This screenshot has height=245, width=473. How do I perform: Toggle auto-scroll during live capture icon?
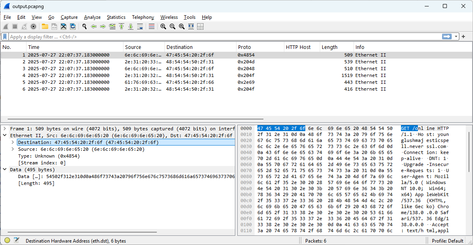click(x=140, y=26)
